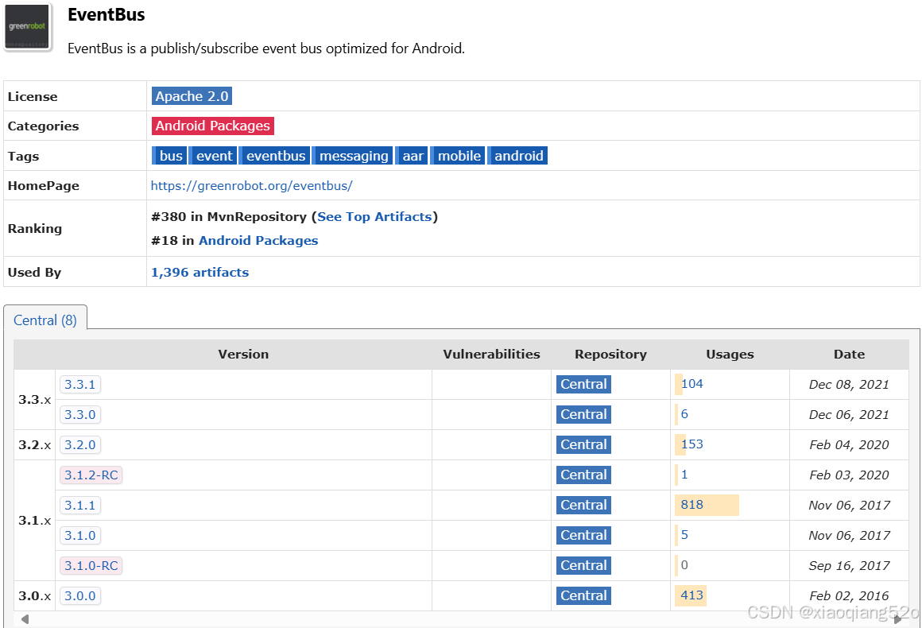
Task: Click the "eventbus" tag
Action: pos(274,155)
